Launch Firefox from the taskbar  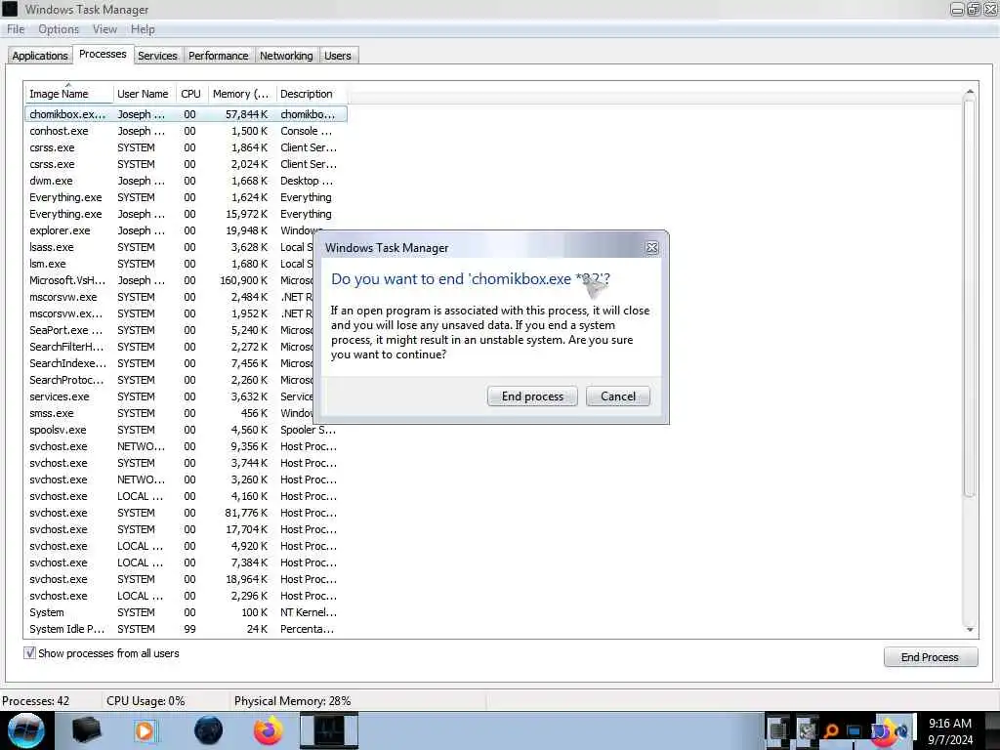268,730
